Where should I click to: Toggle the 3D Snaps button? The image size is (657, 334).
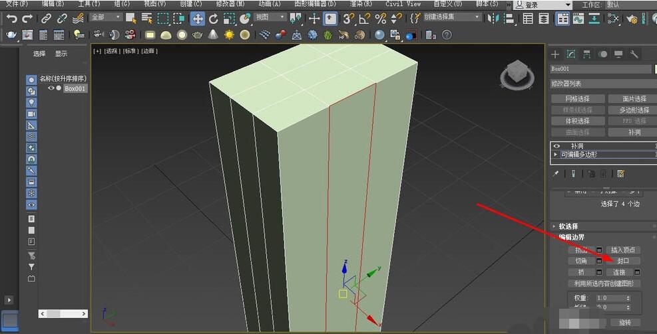click(x=349, y=19)
